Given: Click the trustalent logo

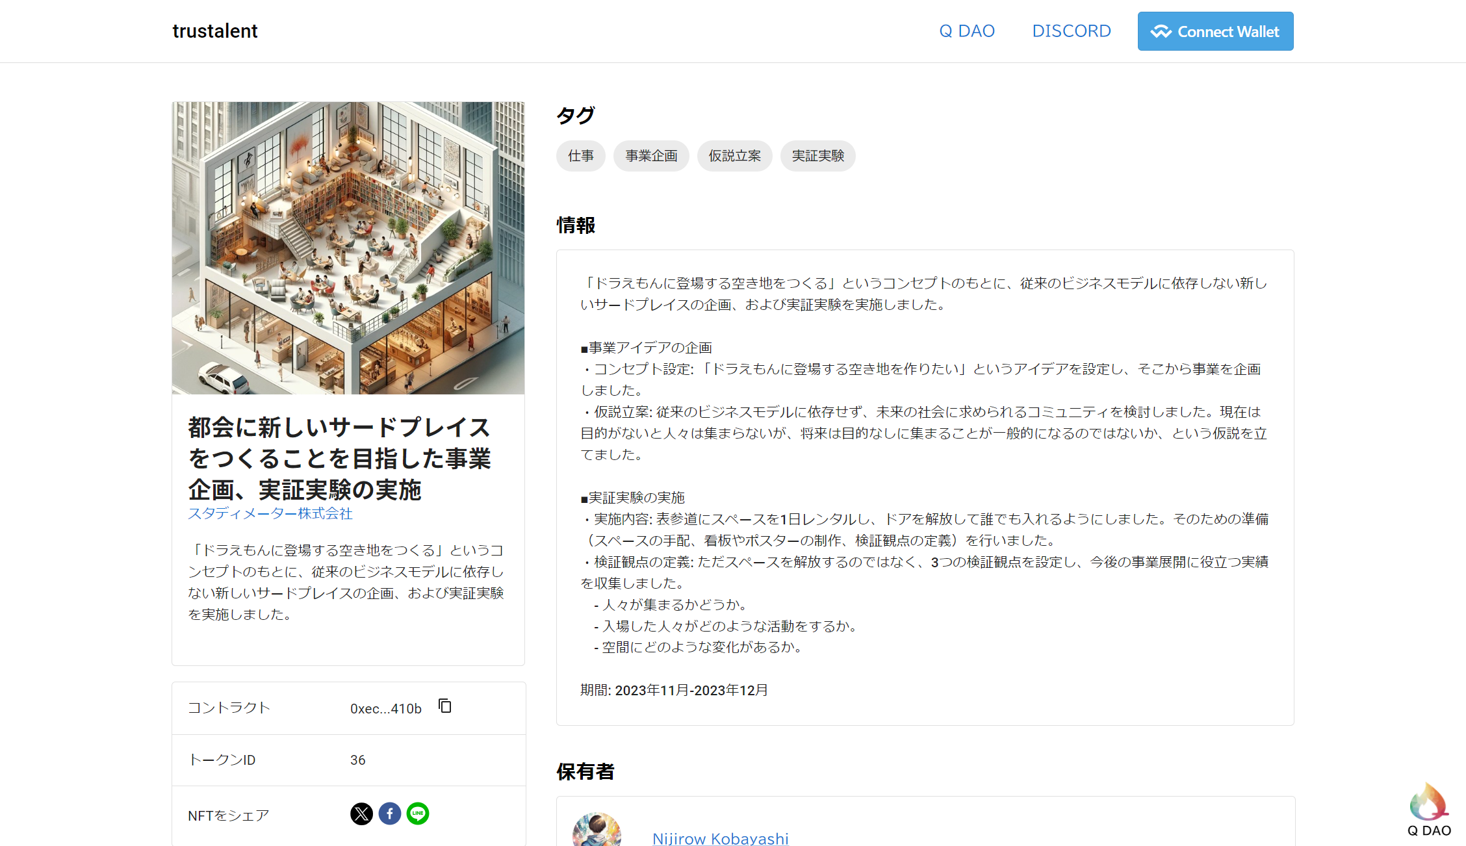Looking at the screenshot, I should 214,31.
